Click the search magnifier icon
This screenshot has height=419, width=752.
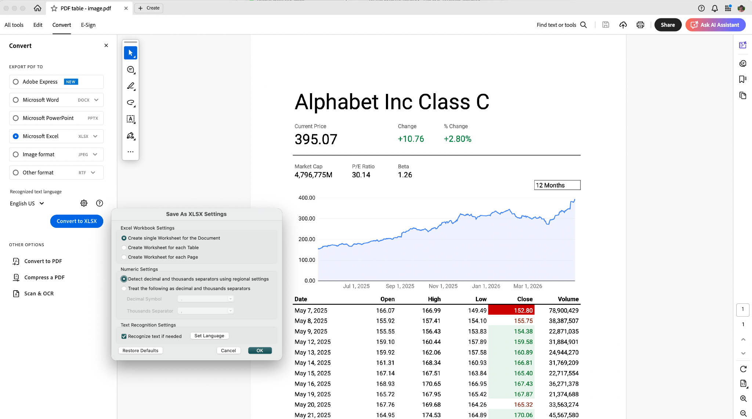click(583, 25)
